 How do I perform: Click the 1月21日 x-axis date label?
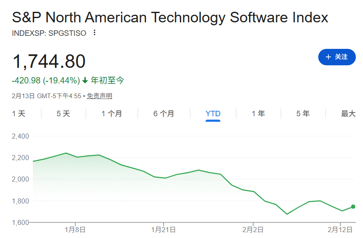(x=163, y=230)
